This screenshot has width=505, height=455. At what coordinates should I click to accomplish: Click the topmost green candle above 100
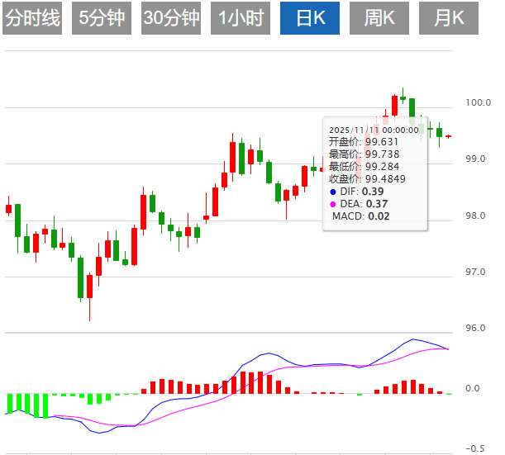403,97
